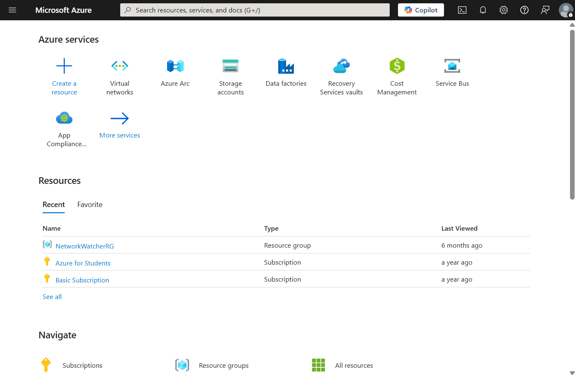Image resolution: width=575 pixels, height=376 pixels.
Task: Click the Type column header
Action: click(271, 228)
